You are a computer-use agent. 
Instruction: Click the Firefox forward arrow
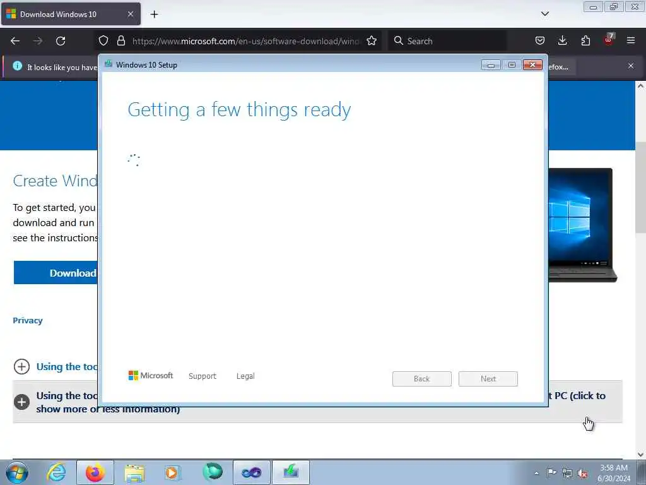38,41
